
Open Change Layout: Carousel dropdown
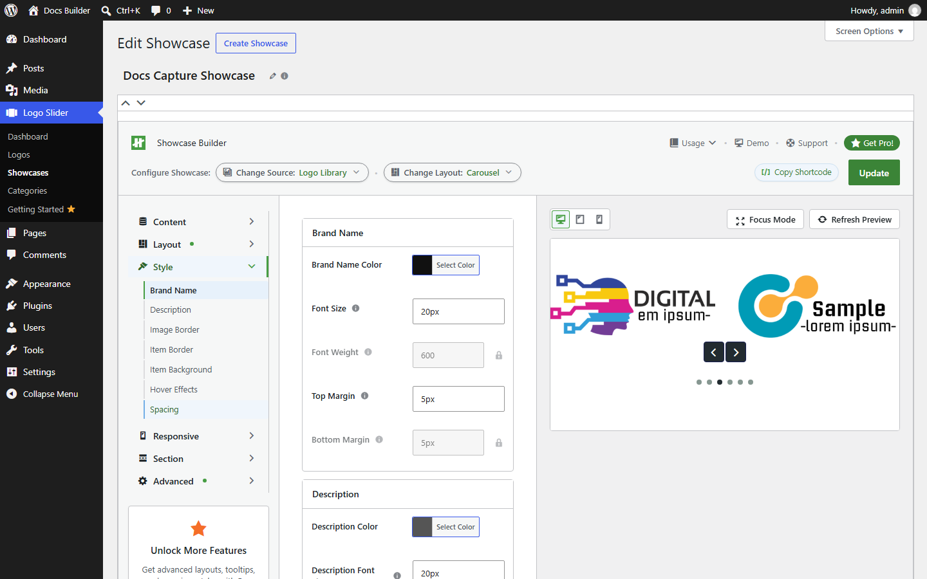coord(453,172)
